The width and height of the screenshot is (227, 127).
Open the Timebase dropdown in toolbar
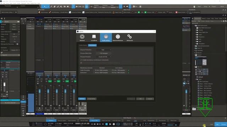[106, 7]
